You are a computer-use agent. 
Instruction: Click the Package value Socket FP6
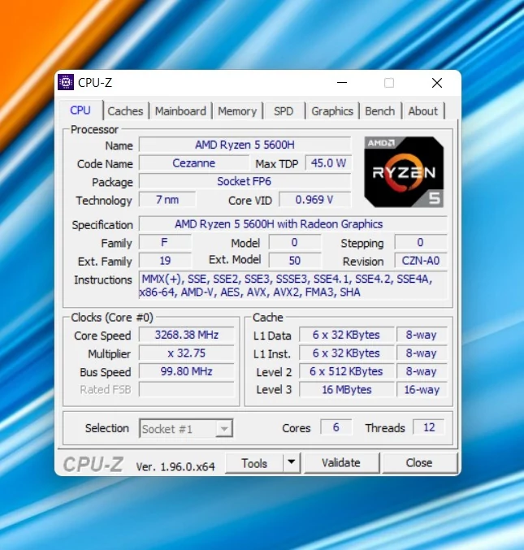pos(245,181)
